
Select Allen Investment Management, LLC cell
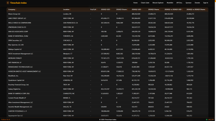click(x=21, y=102)
